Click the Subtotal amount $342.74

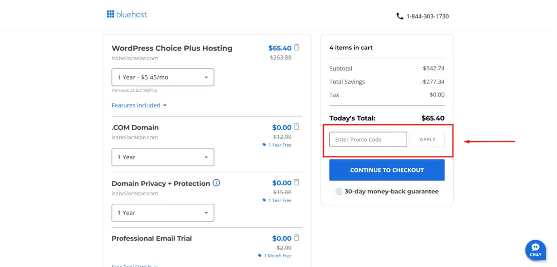tap(433, 68)
